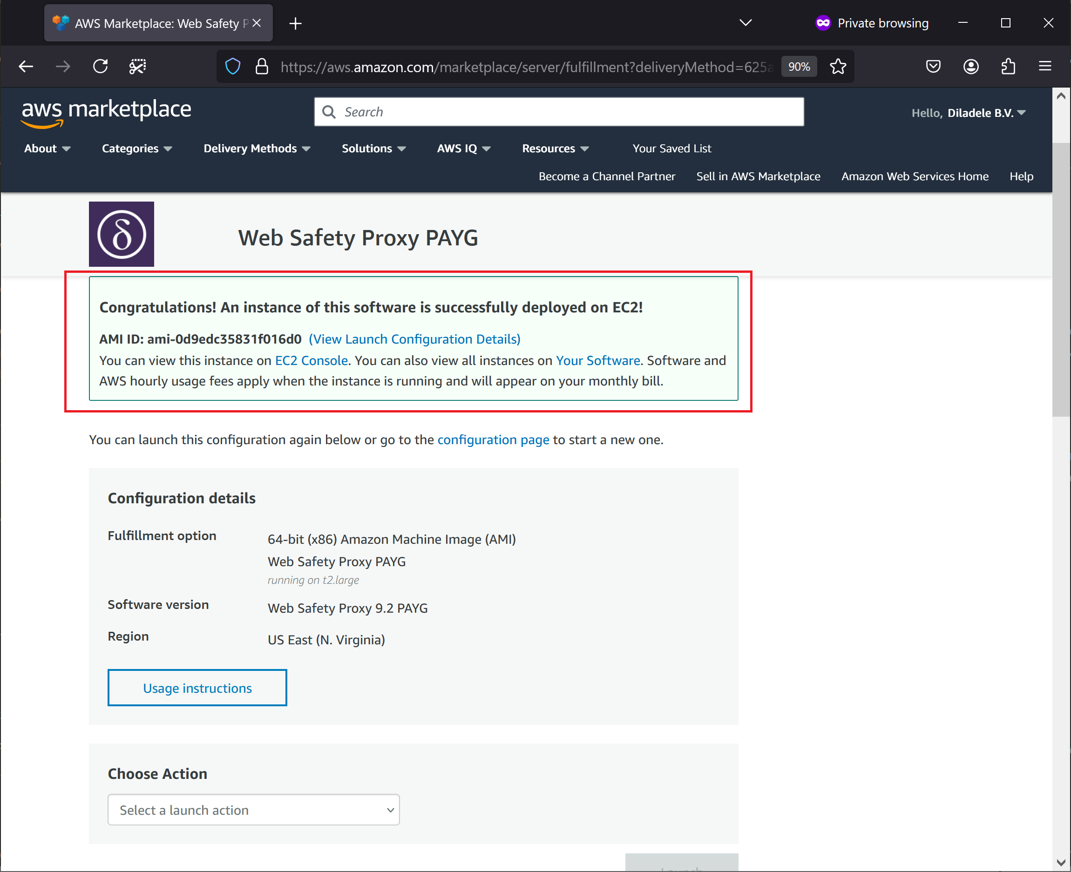The width and height of the screenshot is (1071, 872).
Task: Open the Hello, Diladele B.V. account dropdown
Action: [x=969, y=113]
